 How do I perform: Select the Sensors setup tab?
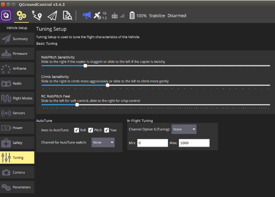(17, 113)
